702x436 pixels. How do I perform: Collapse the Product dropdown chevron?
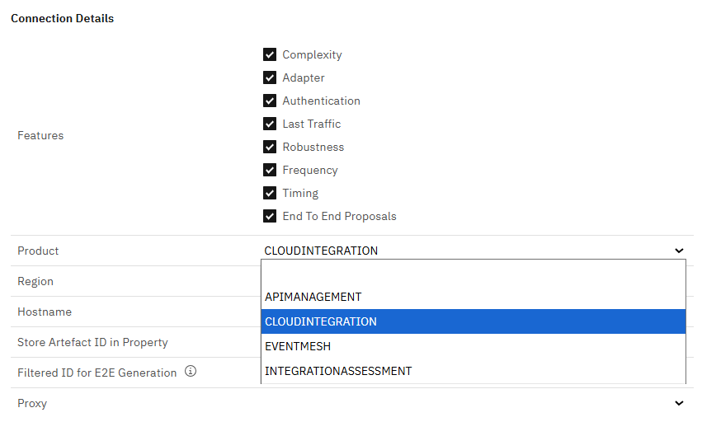(x=679, y=251)
